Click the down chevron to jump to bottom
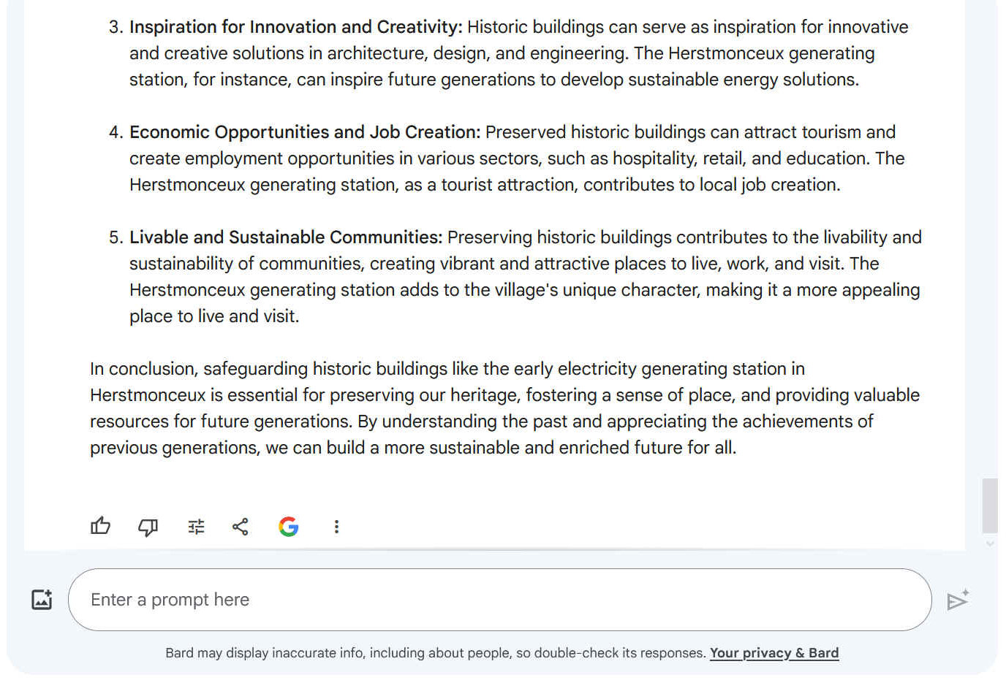This screenshot has height=683, width=1006. point(991,543)
